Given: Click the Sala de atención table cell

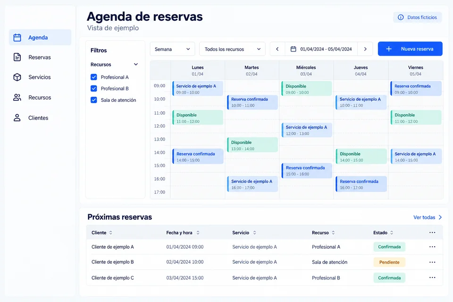Looking at the screenshot, I should tap(330, 262).
